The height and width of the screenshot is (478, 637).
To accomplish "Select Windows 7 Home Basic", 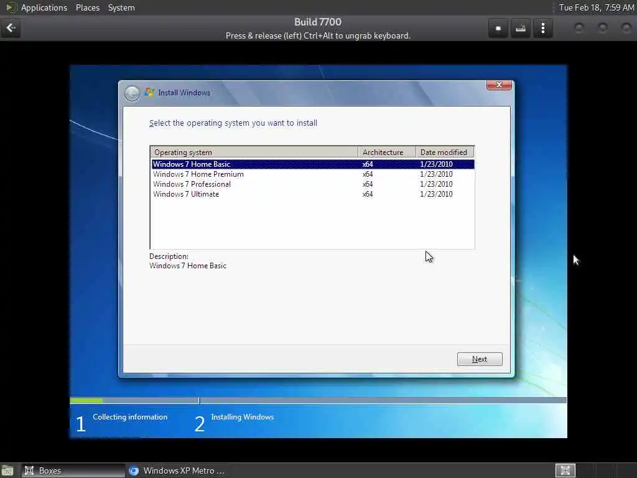I will point(313,164).
